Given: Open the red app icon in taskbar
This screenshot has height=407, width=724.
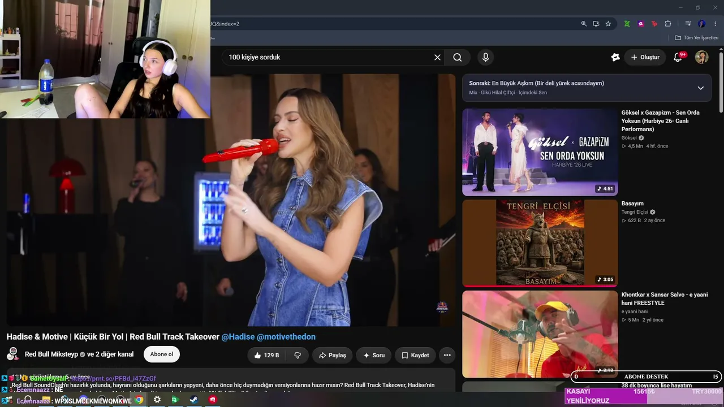Looking at the screenshot, I should tap(213, 400).
